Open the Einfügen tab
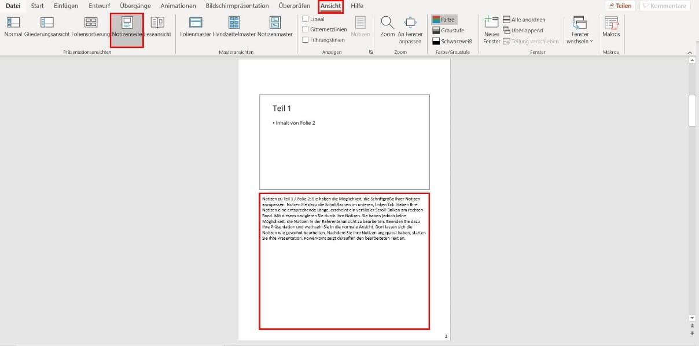The width and height of the screenshot is (699, 346). (x=66, y=6)
